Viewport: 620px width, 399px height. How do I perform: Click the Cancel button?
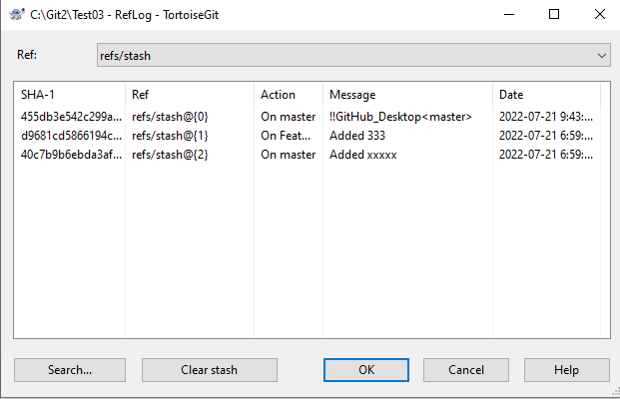[466, 370]
